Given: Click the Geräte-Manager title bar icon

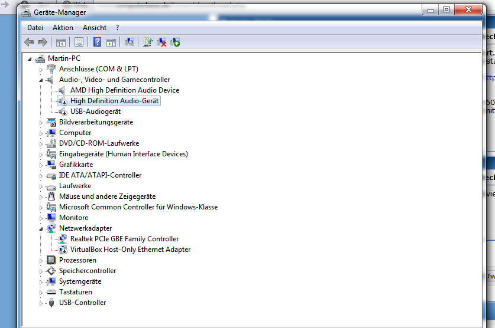Looking at the screenshot, I should (26, 12).
